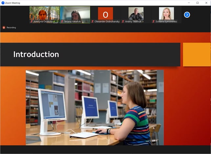Show next participants with the blue arrow
Image resolution: width=211 pixels, height=154 pixels.
pyautogui.click(x=187, y=15)
